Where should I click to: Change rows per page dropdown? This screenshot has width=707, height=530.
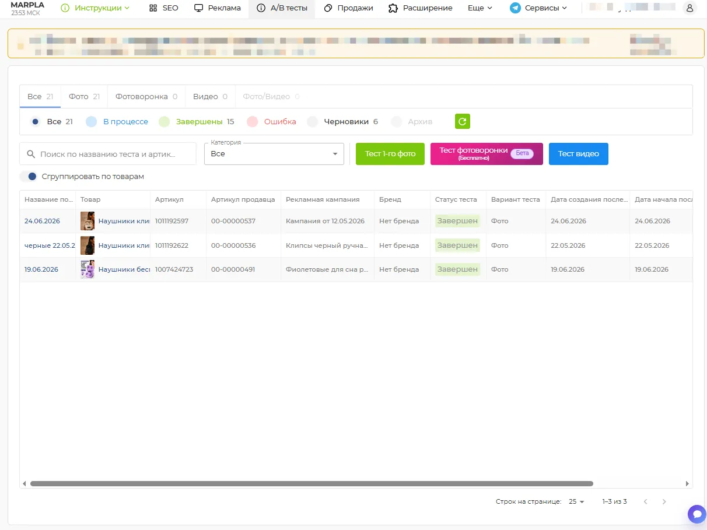(576, 501)
